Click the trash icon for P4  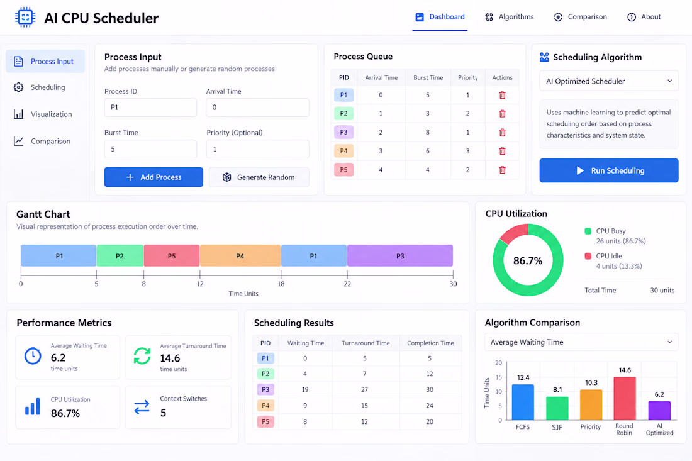[x=502, y=152]
